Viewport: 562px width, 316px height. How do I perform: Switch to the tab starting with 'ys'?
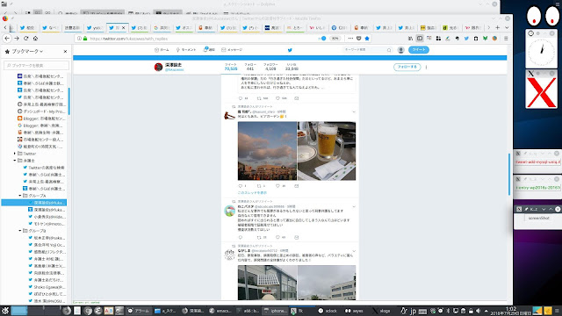coord(95,27)
